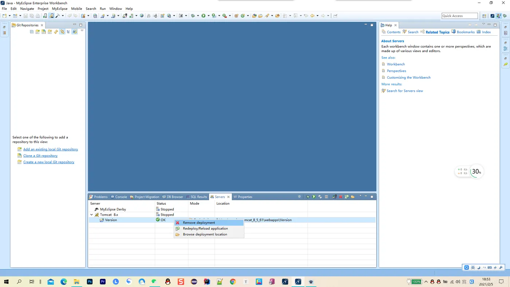The image size is (510, 287).
Task: Collapse the Tomcat 8.x server node
Action: pos(91,215)
